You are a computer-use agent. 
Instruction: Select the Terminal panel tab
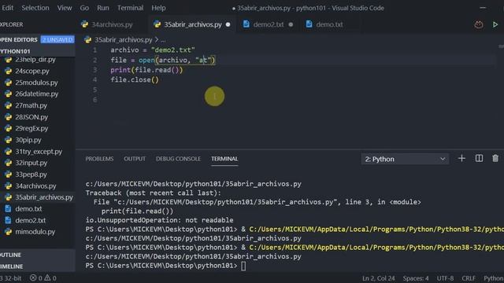pyautogui.click(x=224, y=159)
